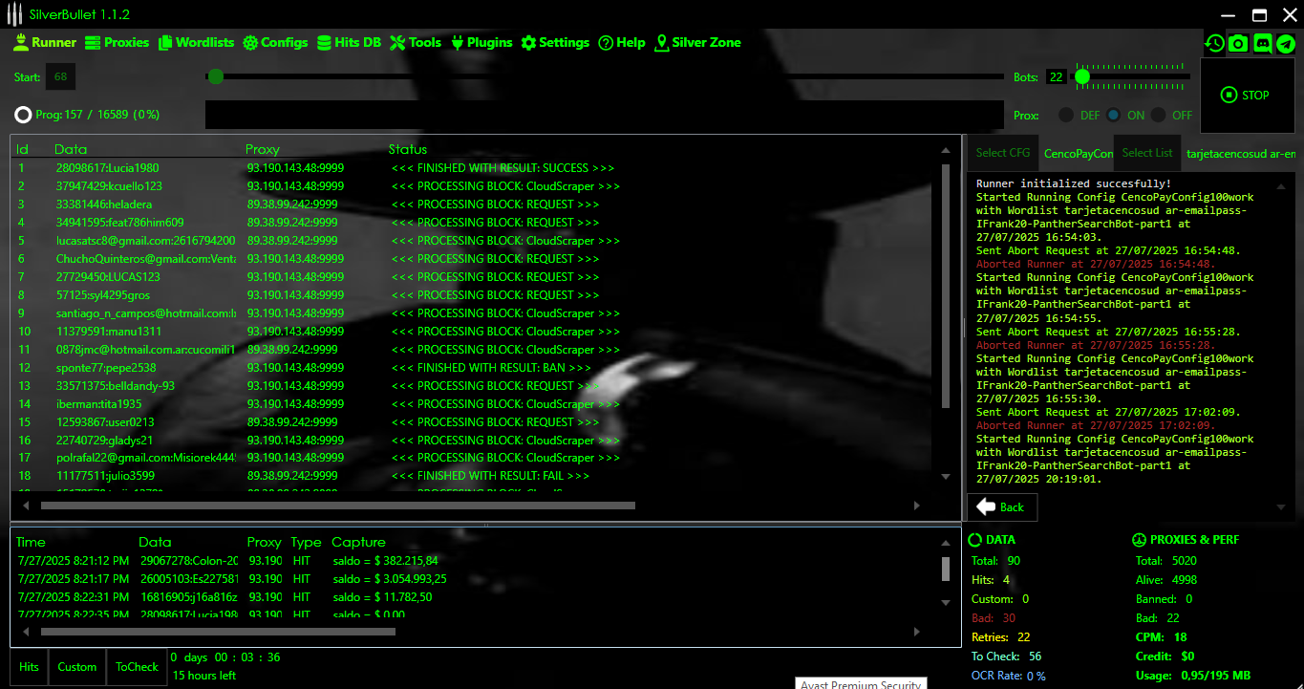1304x689 pixels.
Task: Click the camera screenshot icon
Action: (x=1238, y=43)
